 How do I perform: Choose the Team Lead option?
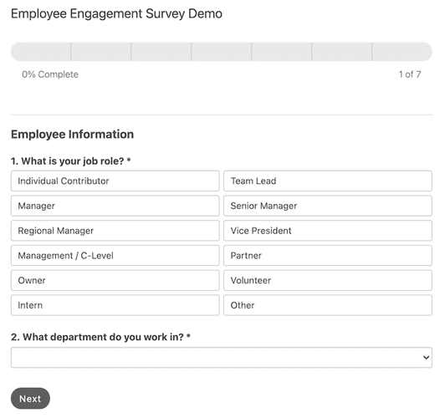[328, 181]
